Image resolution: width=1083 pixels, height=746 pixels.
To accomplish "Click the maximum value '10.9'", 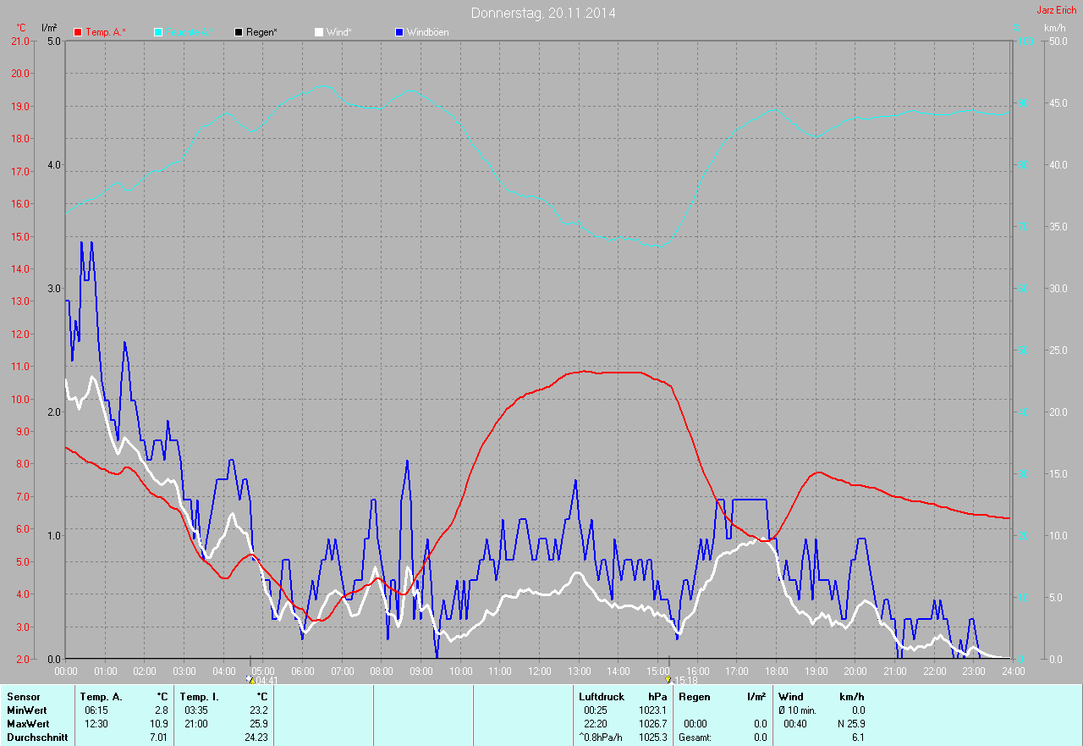I will click(x=158, y=724).
